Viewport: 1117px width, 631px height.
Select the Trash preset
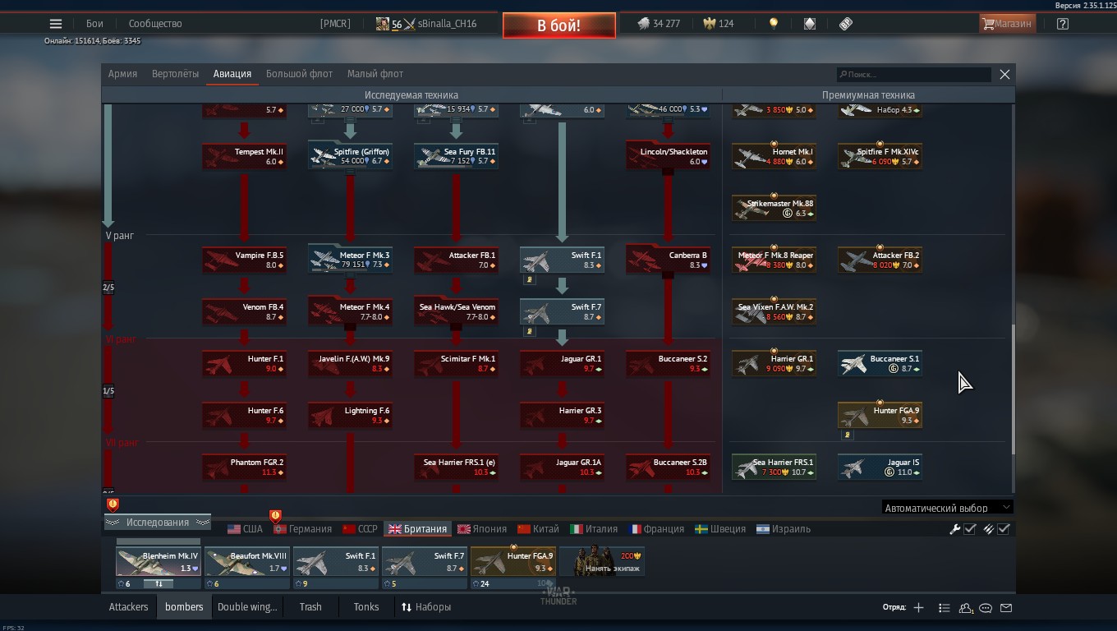310,607
